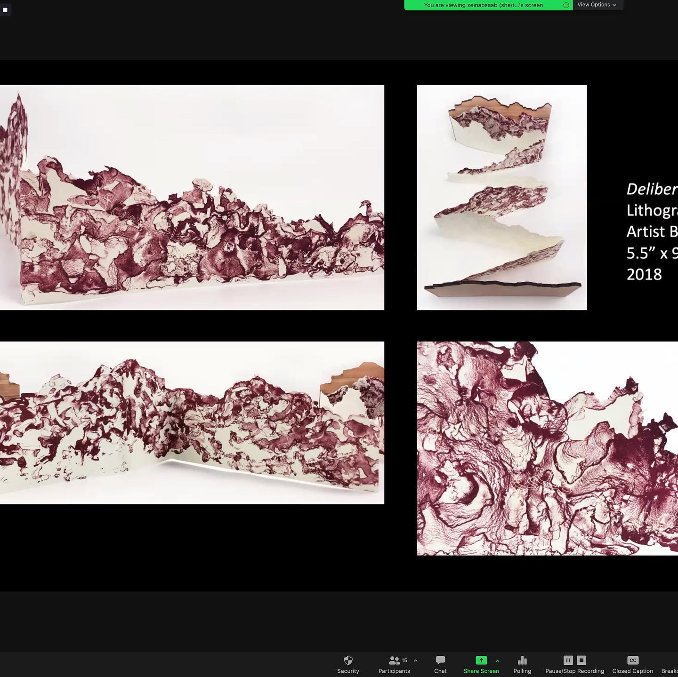Expand the Participants chevron menu
Image resolution: width=678 pixels, height=677 pixels.
click(415, 661)
